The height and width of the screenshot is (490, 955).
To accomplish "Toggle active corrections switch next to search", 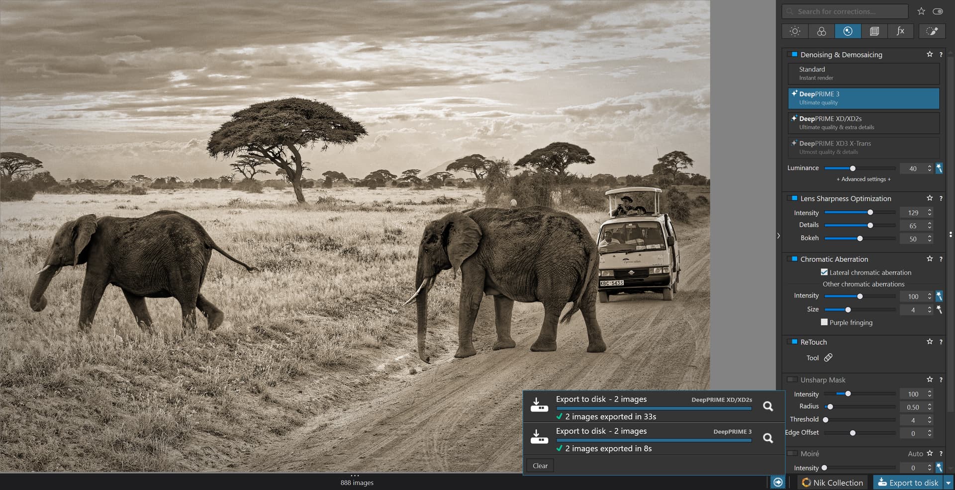I will pyautogui.click(x=938, y=11).
